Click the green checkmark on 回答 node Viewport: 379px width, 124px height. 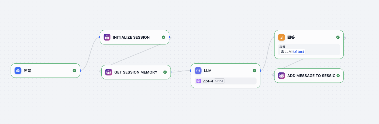(338, 37)
